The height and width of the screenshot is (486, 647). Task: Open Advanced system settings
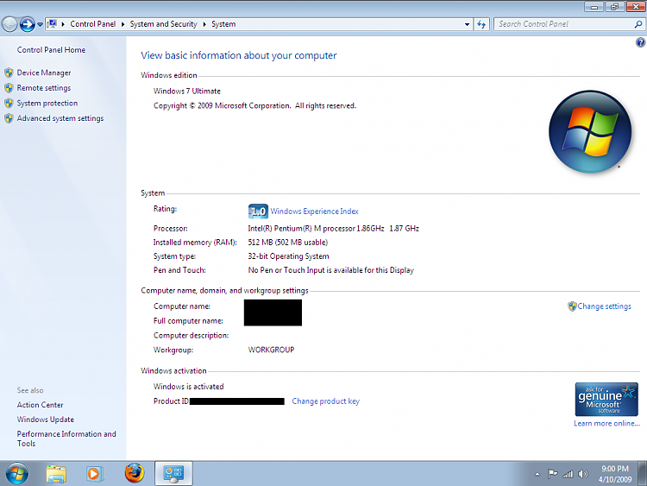[x=60, y=118]
